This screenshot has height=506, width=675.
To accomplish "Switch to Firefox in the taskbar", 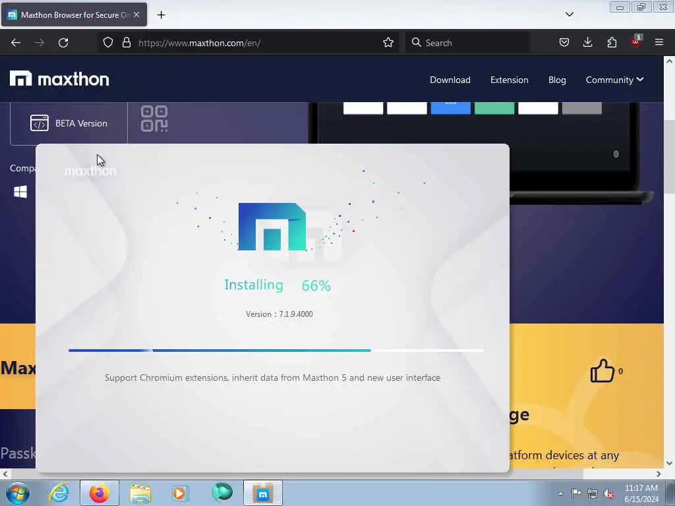I will click(99, 493).
